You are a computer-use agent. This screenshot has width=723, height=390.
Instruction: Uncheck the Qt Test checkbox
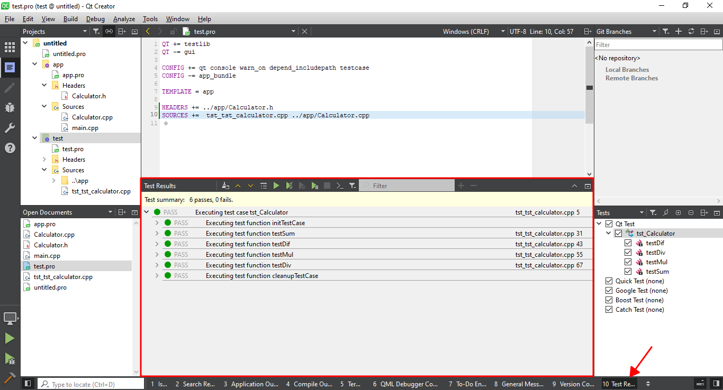pos(609,224)
